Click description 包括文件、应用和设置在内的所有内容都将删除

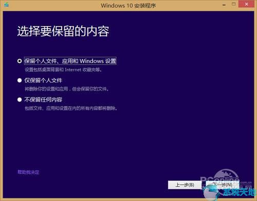(x=71, y=108)
